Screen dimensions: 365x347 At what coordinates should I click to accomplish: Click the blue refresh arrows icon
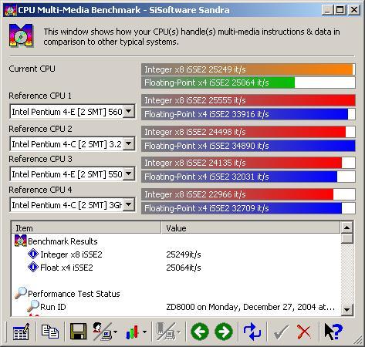click(x=252, y=332)
